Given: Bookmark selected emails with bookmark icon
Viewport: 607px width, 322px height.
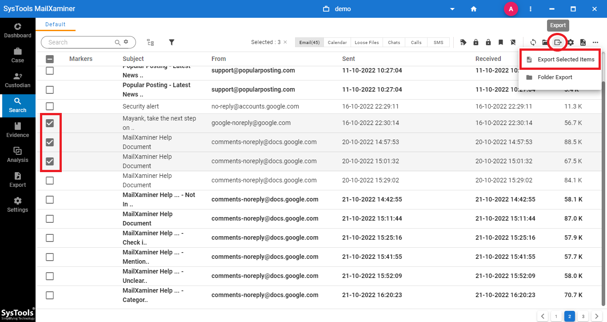Looking at the screenshot, I should [x=501, y=42].
